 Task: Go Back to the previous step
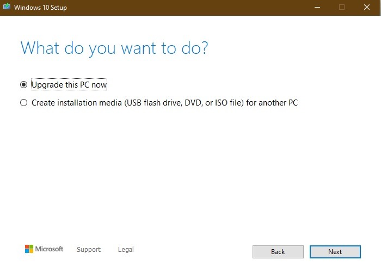(278, 252)
